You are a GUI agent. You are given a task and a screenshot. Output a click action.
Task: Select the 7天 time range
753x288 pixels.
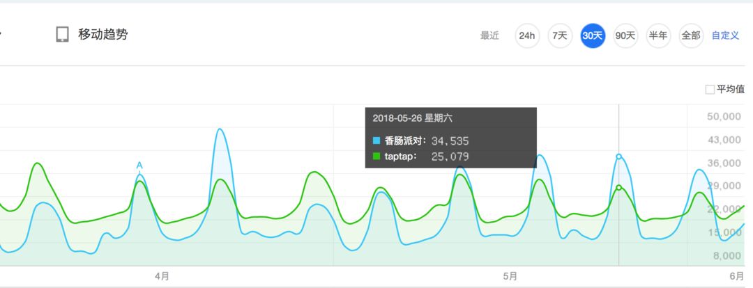pos(560,36)
